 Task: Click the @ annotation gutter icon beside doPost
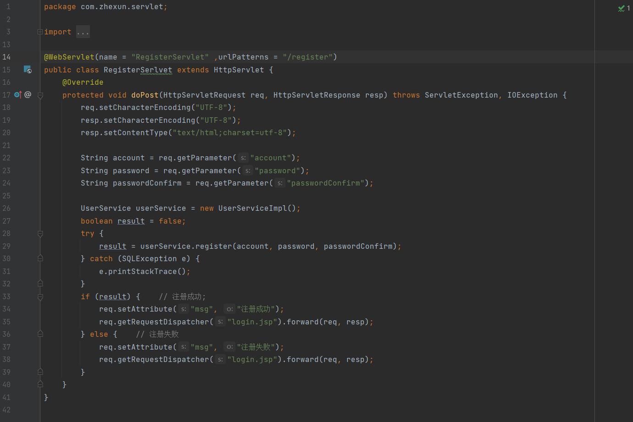coord(28,95)
